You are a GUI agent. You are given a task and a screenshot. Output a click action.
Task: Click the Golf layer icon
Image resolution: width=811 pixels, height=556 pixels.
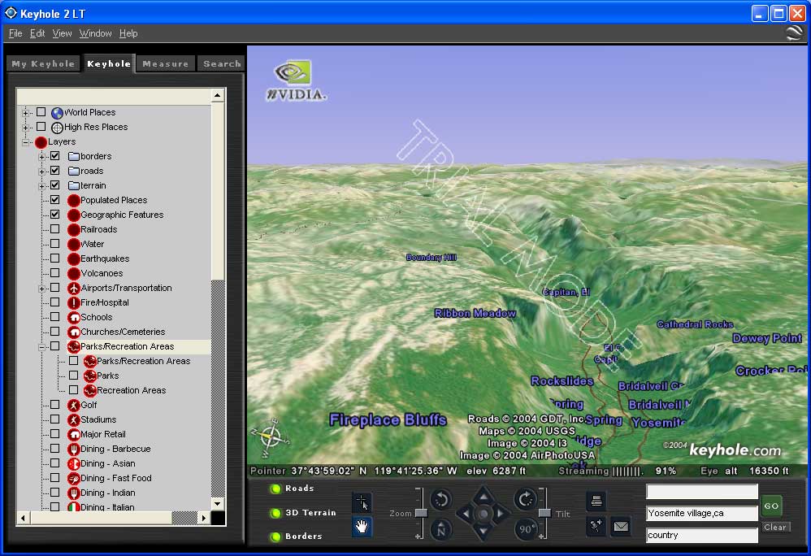click(73, 405)
